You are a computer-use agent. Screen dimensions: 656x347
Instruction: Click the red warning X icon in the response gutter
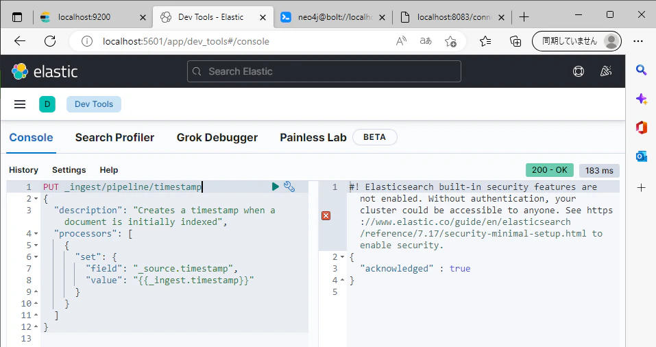pyautogui.click(x=326, y=215)
